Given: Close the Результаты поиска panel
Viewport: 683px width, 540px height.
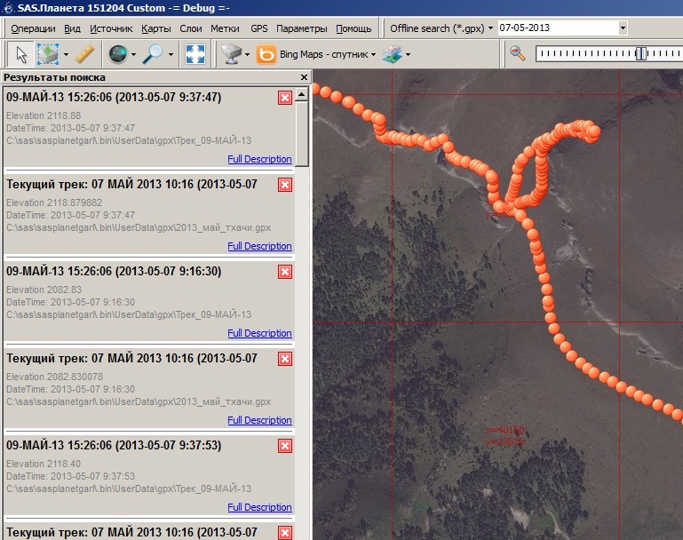Looking at the screenshot, I should tap(304, 77).
